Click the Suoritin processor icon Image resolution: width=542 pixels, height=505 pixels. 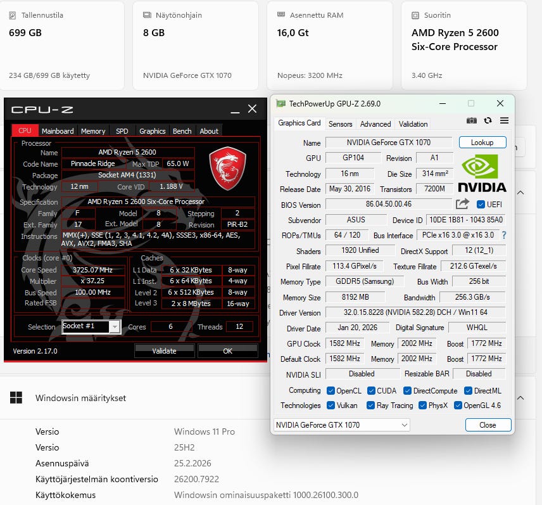point(415,15)
